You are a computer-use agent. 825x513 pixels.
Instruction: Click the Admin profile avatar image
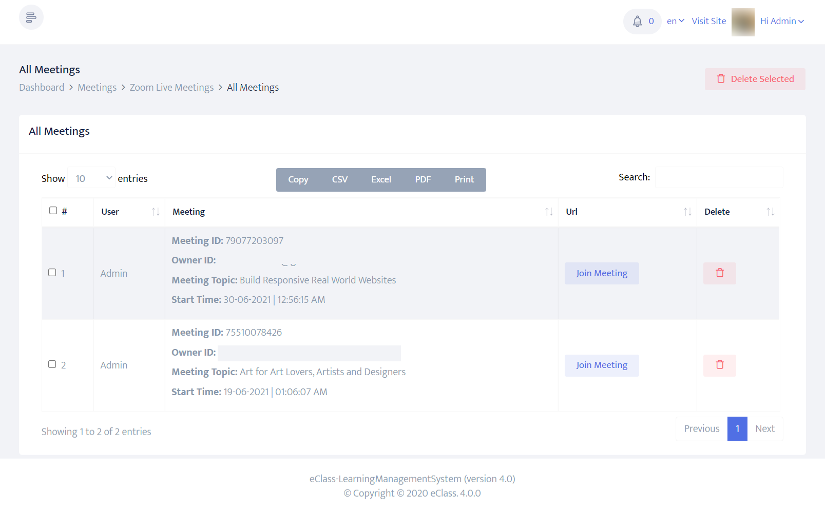743,22
